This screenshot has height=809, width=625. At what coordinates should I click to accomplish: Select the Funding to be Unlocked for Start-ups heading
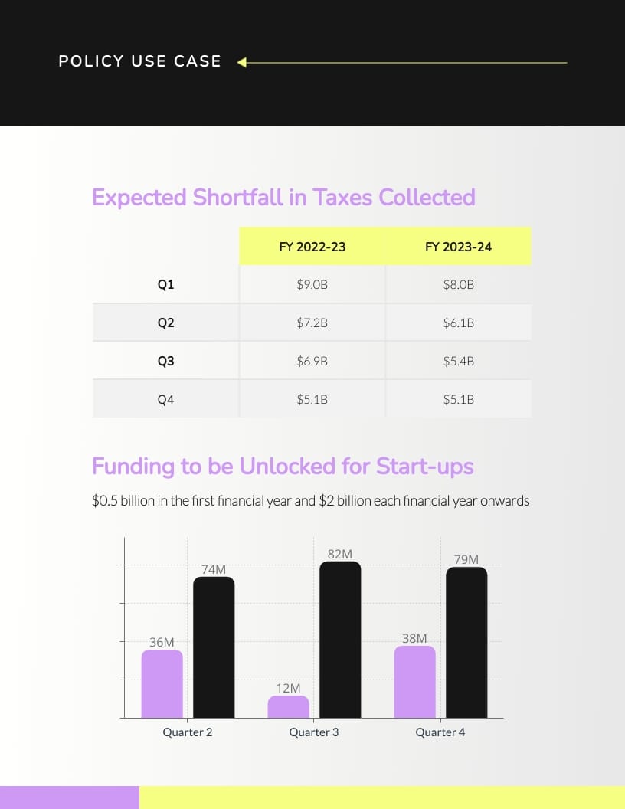pos(283,467)
